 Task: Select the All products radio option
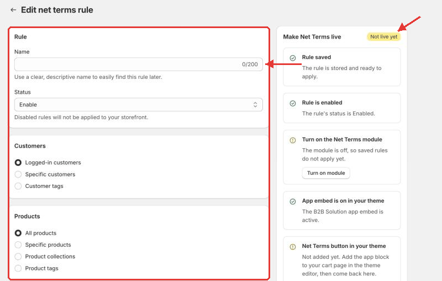pyautogui.click(x=18, y=233)
